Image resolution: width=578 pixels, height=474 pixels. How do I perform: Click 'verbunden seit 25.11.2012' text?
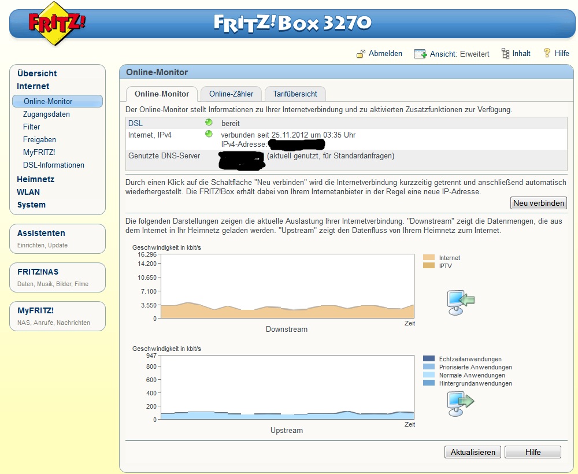point(264,135)
